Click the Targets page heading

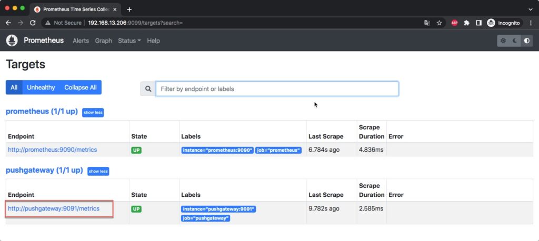(x=25, y=64)
